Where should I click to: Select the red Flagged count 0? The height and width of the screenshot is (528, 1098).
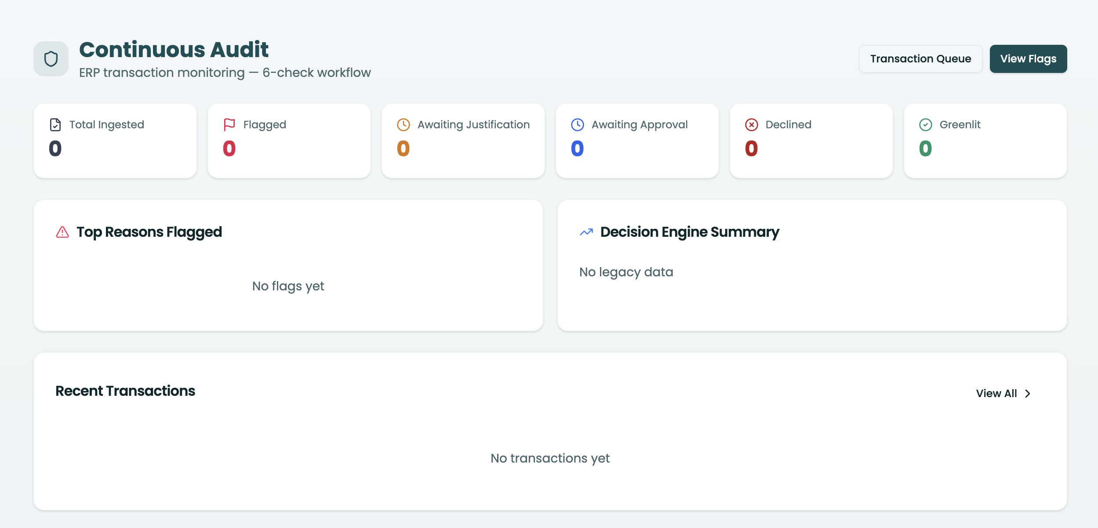tap(229, 148)
